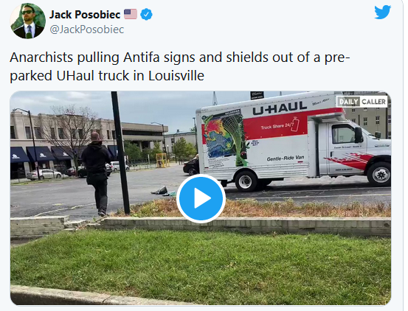The width and height of the screenshot is (408, 311).
Task: Click the truck cab door window
Action: [x=344, y=134]
